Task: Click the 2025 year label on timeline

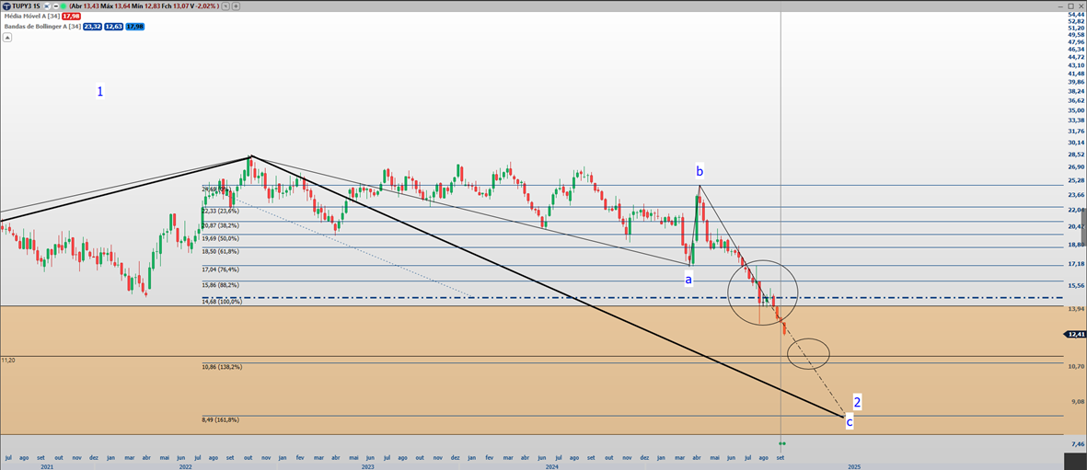Action: (854, 466)
